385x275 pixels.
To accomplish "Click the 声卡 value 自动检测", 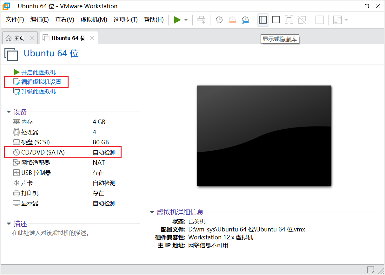I will [x=104, y=183].
